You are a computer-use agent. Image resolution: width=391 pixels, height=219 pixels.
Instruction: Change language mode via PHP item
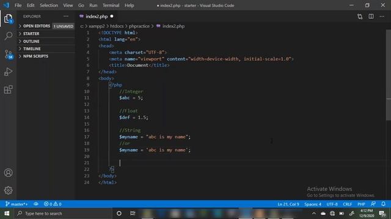[361, 204]
